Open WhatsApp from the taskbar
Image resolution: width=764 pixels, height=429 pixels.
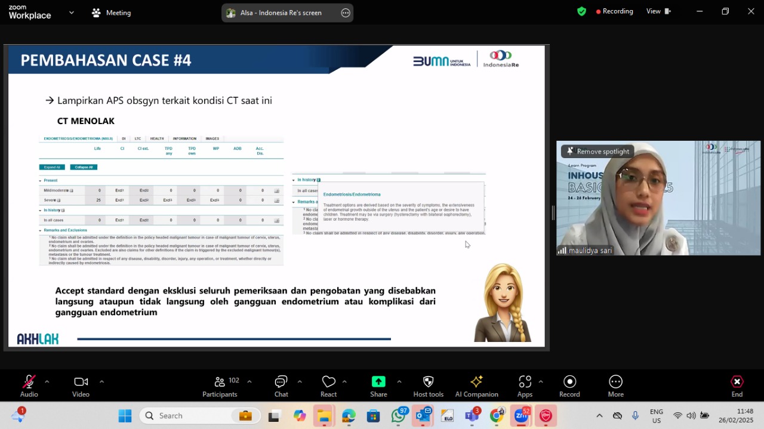tap(399, 415)
